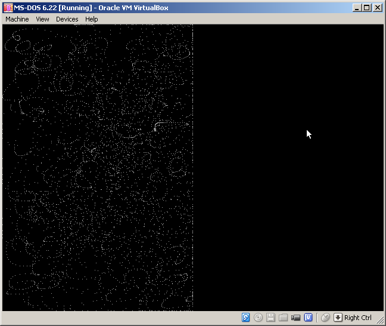Click the CPU virtualization status icon
The image size is (386, 326).
tap(308, 318)
